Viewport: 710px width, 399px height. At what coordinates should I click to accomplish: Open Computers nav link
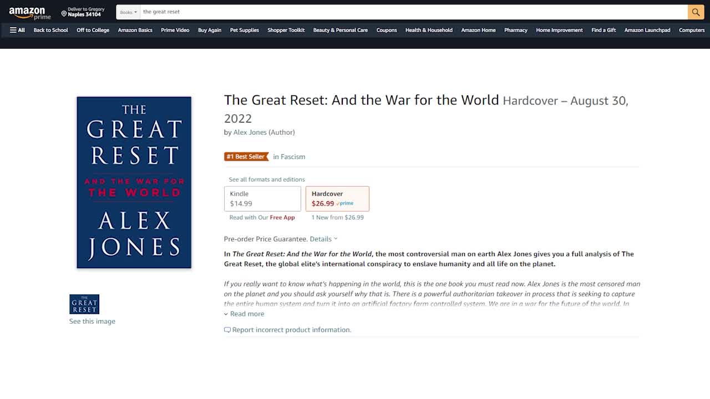[x=692, y=30]
